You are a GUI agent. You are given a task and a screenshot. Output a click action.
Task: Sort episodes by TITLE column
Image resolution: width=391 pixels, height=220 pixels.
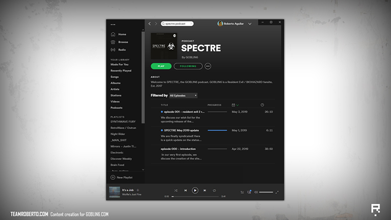tap(164, 105)
